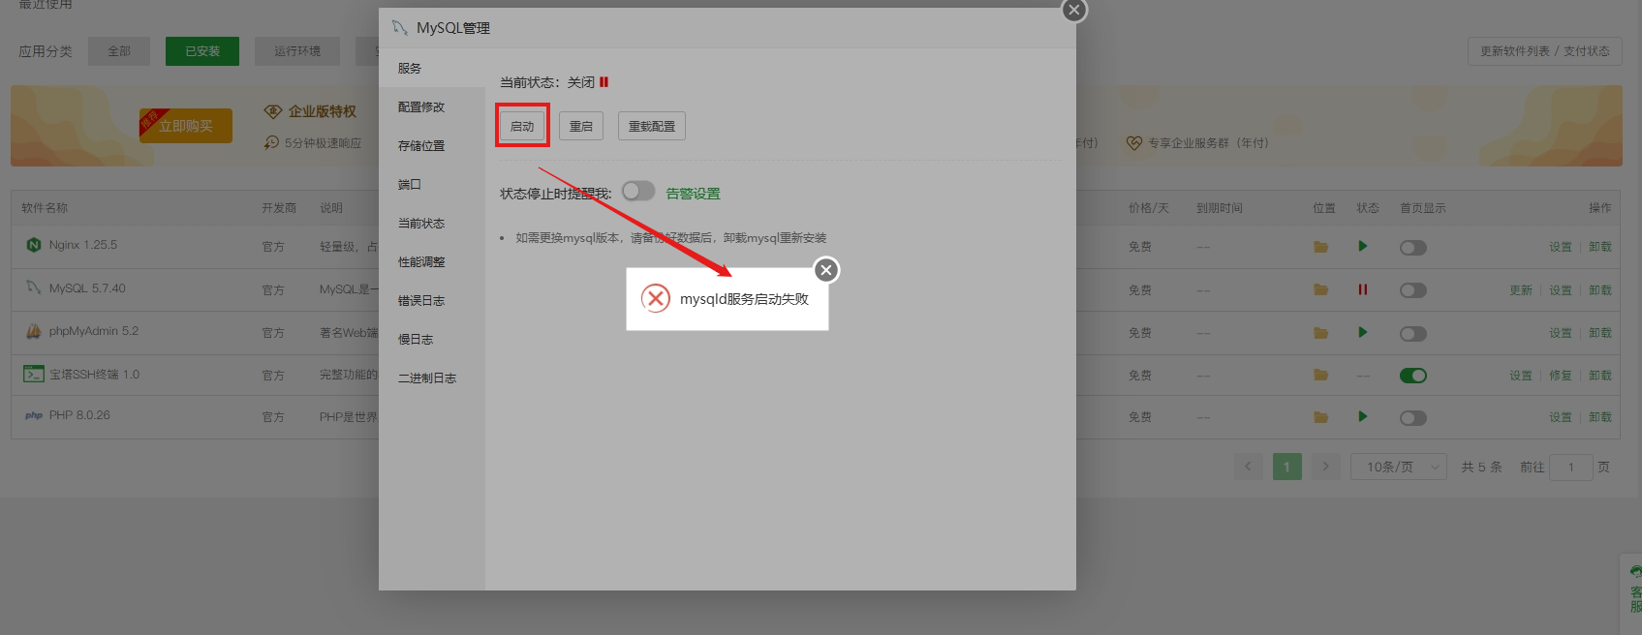Click the MySQL red paused status icon
Image resolution: width=1642 pixels, height=635 pixels.
1363,289
